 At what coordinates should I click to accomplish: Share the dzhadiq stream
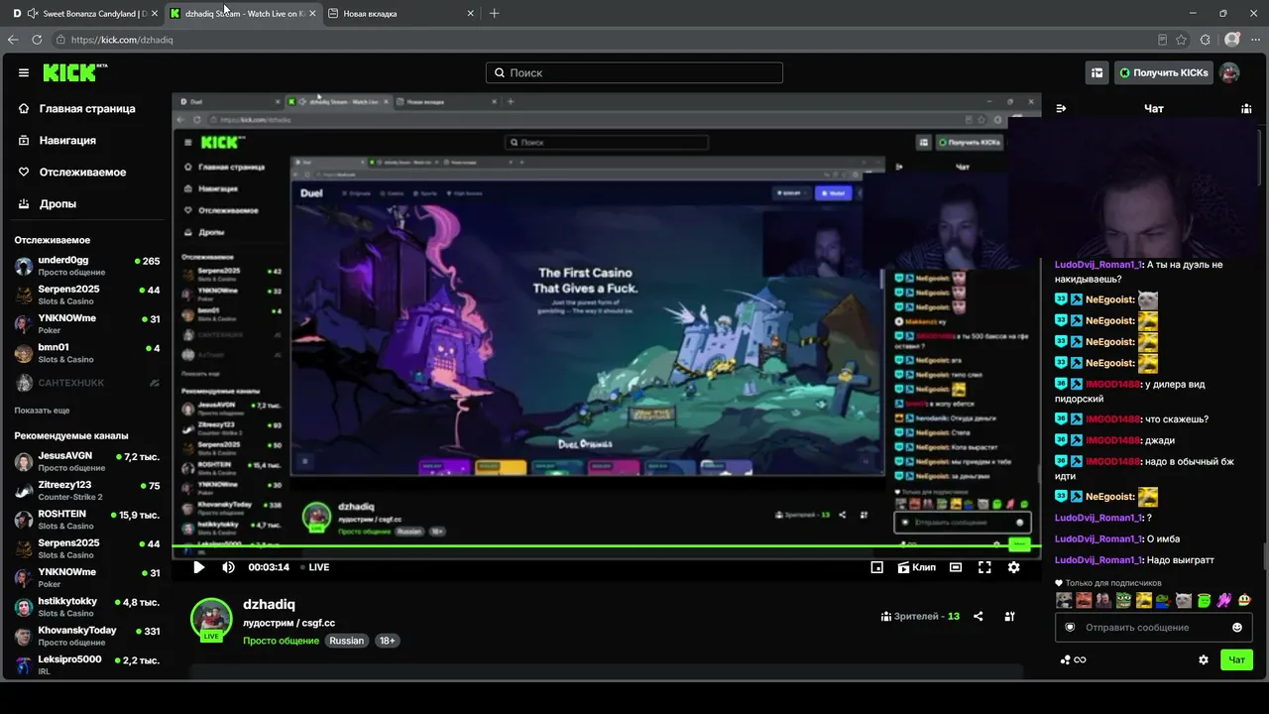tap(979, 617)
